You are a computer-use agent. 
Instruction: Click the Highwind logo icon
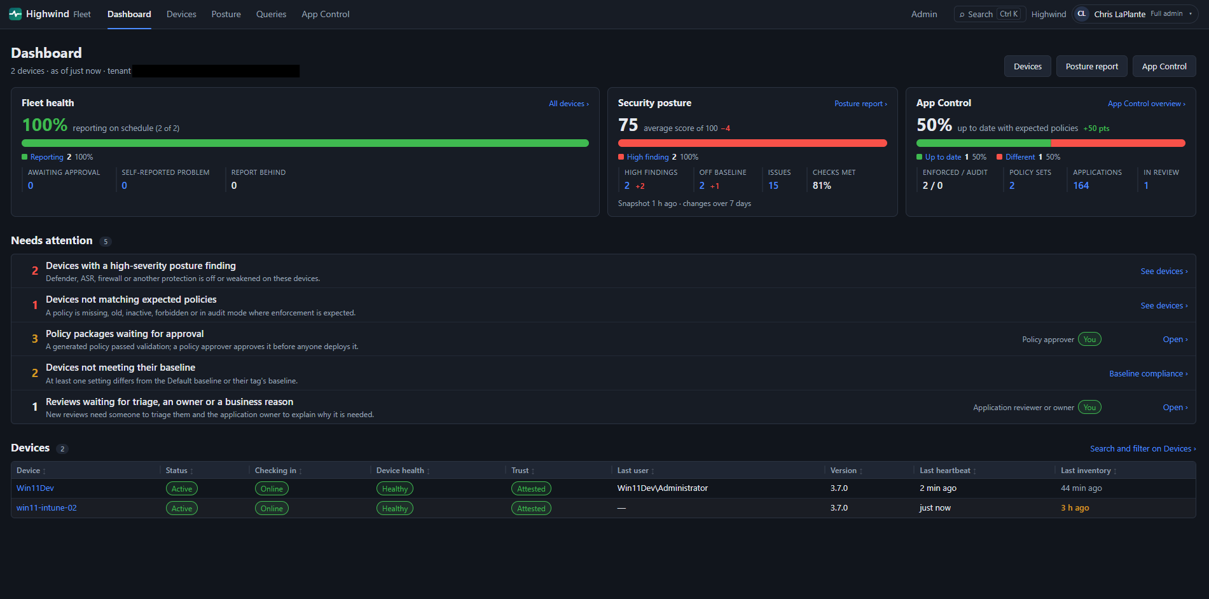click(15, 14)
